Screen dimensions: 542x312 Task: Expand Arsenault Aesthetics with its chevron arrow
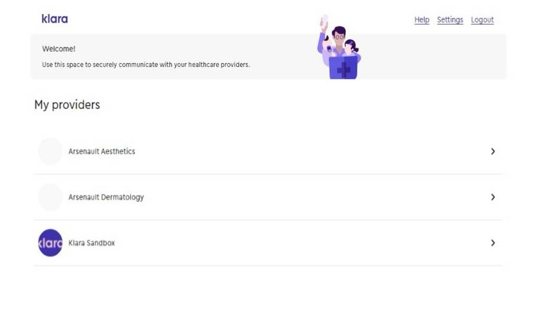(493, 151)
